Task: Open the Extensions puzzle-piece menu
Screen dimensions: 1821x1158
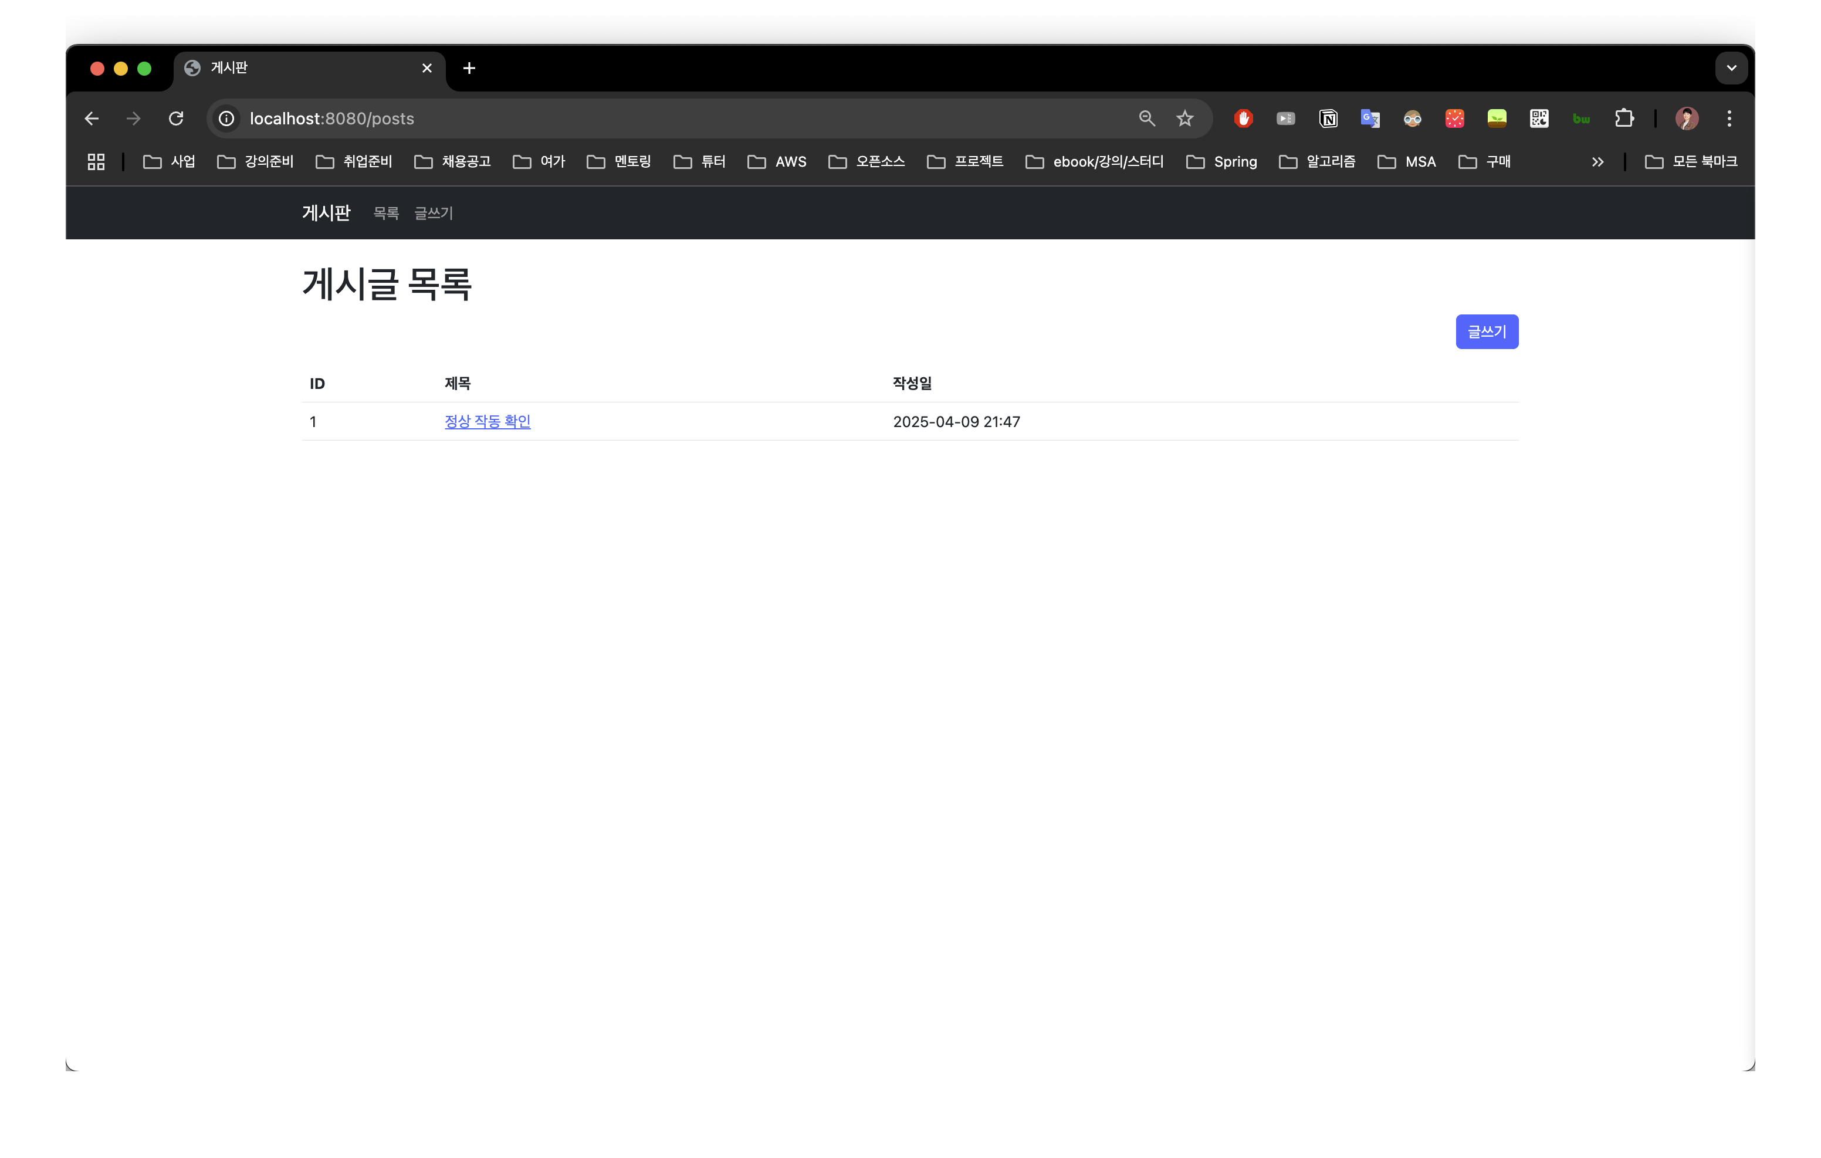Action: 1624,118
